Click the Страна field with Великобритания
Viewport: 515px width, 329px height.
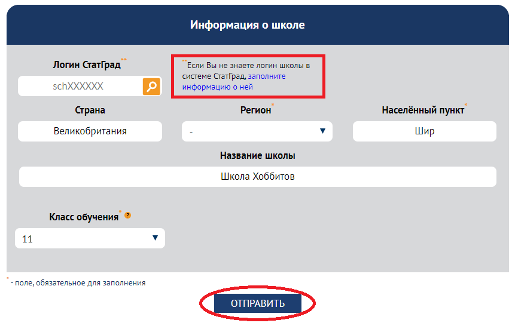pos(90,131)
